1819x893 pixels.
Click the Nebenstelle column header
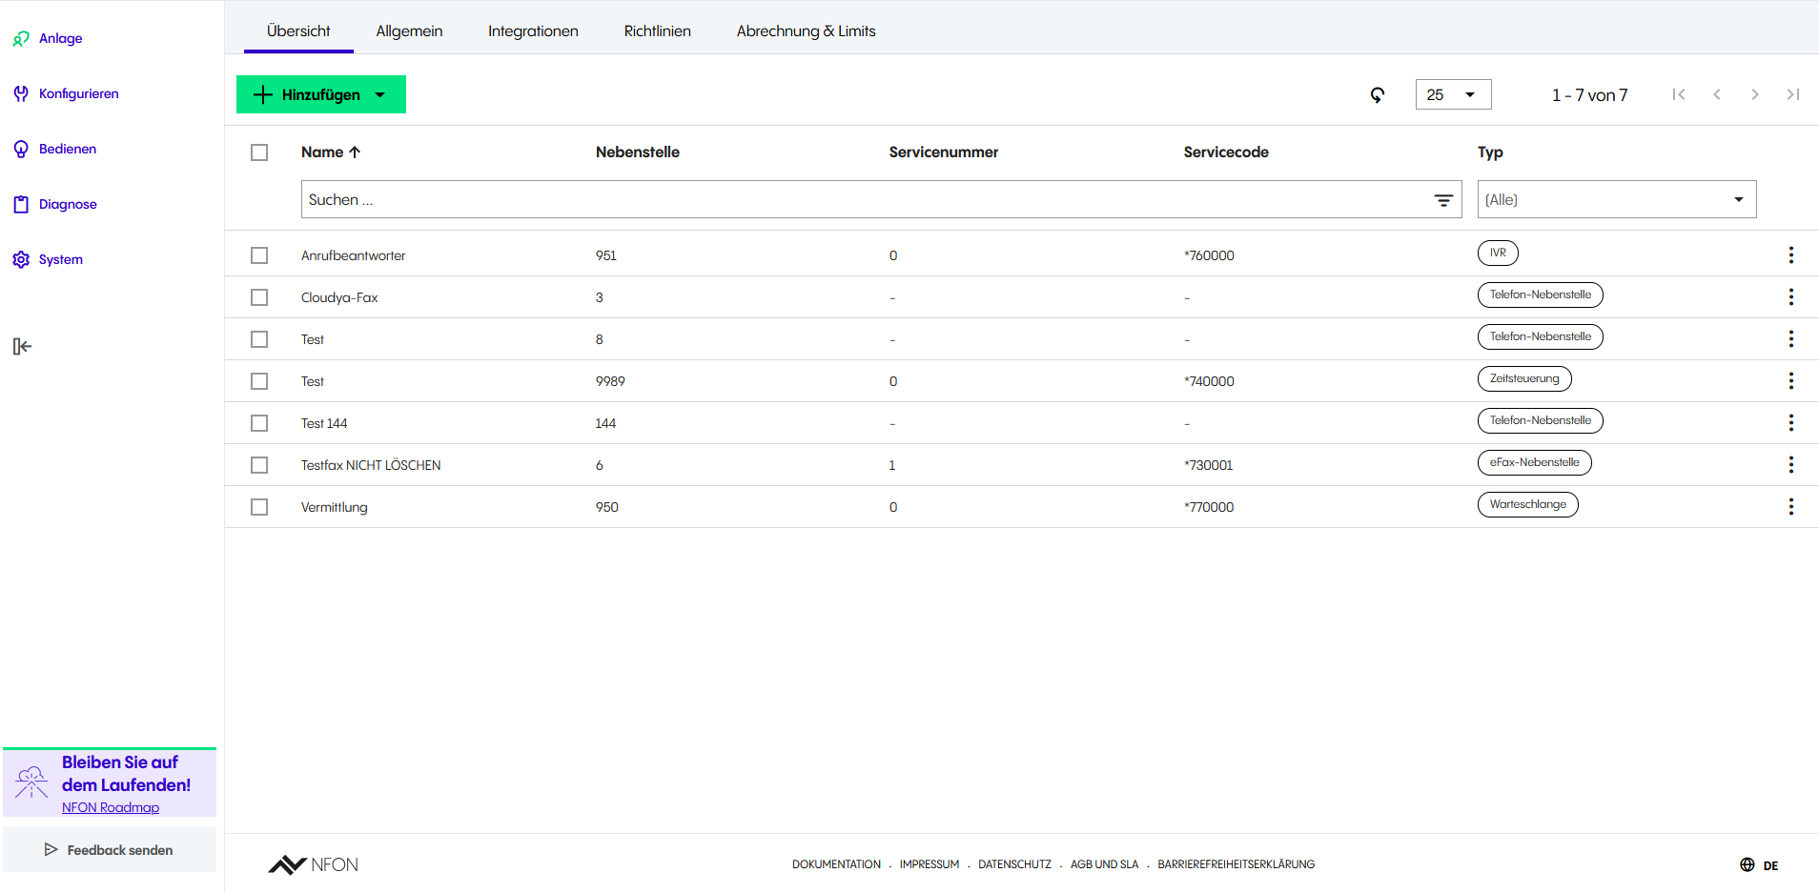638,152
